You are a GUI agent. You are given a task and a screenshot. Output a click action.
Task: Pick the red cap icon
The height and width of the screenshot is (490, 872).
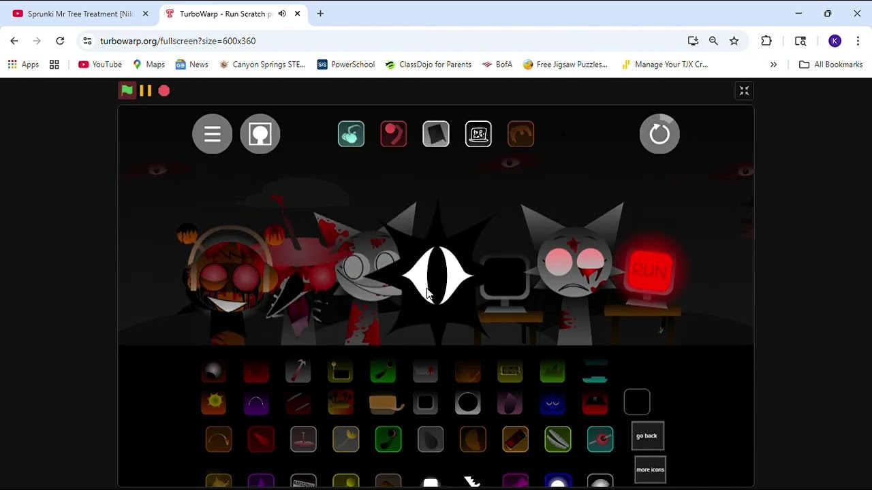coord(595,402)
